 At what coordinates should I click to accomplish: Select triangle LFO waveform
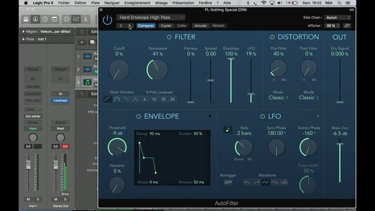265,182
